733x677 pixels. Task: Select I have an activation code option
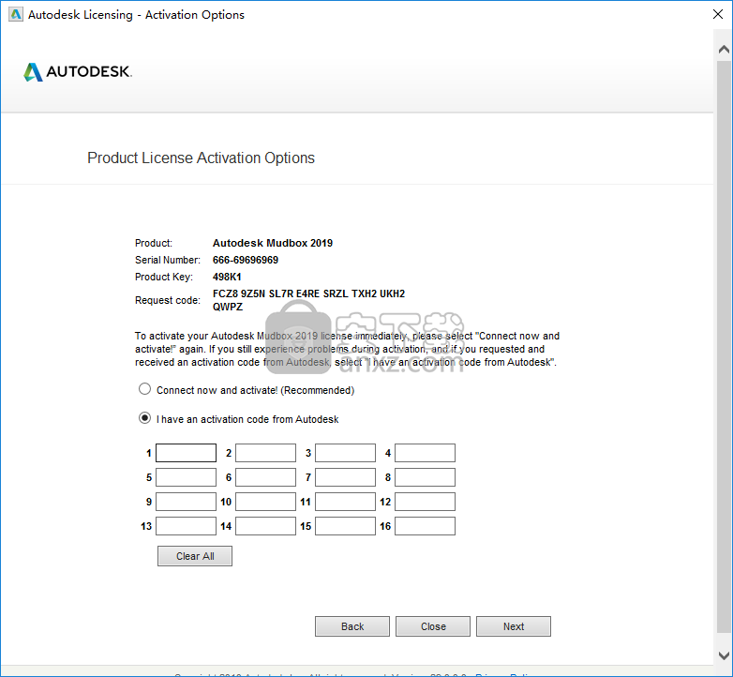(145, 418)
